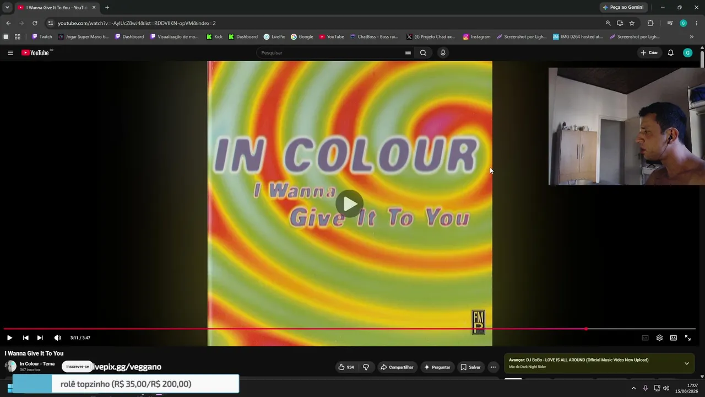Open the Instagram bookmark
The image size is (705, 397).
[x=476, y=37]
